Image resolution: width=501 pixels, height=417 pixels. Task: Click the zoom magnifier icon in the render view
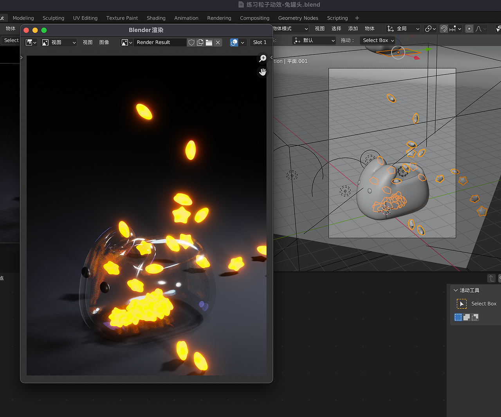pyautogui.click(x=262, y=58)
